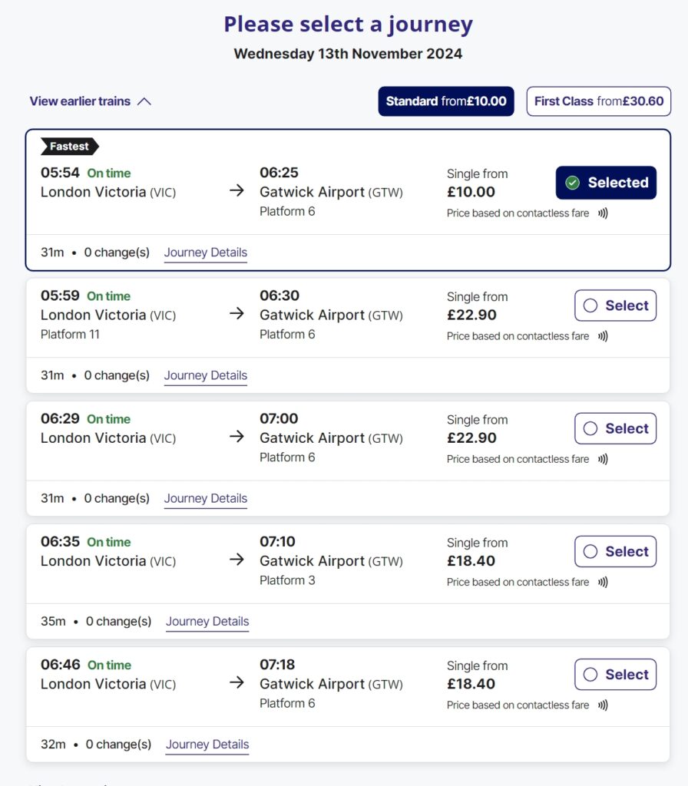
Task: Click the Fastest badge on first journey
Action: [70, 147]
